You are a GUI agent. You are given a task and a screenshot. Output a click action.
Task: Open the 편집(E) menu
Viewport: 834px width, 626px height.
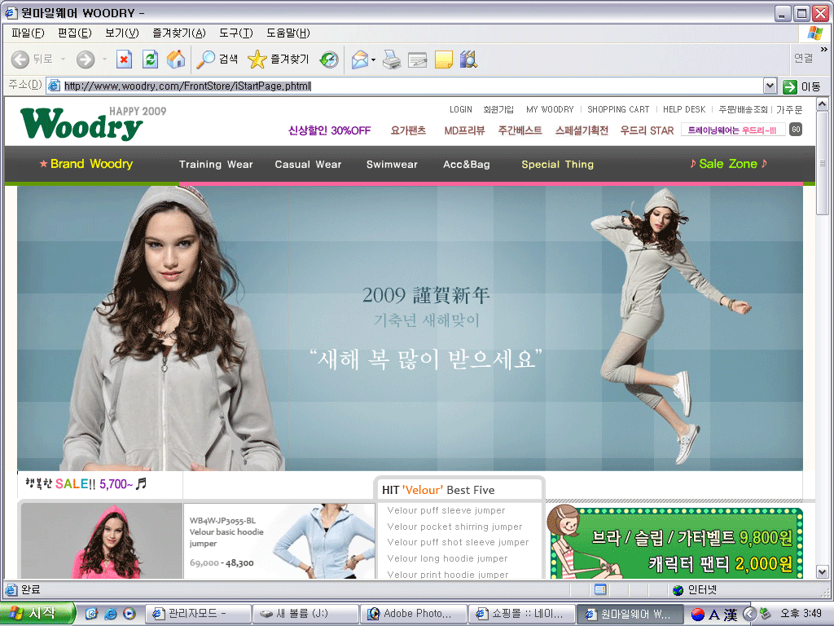pos(74,33)
